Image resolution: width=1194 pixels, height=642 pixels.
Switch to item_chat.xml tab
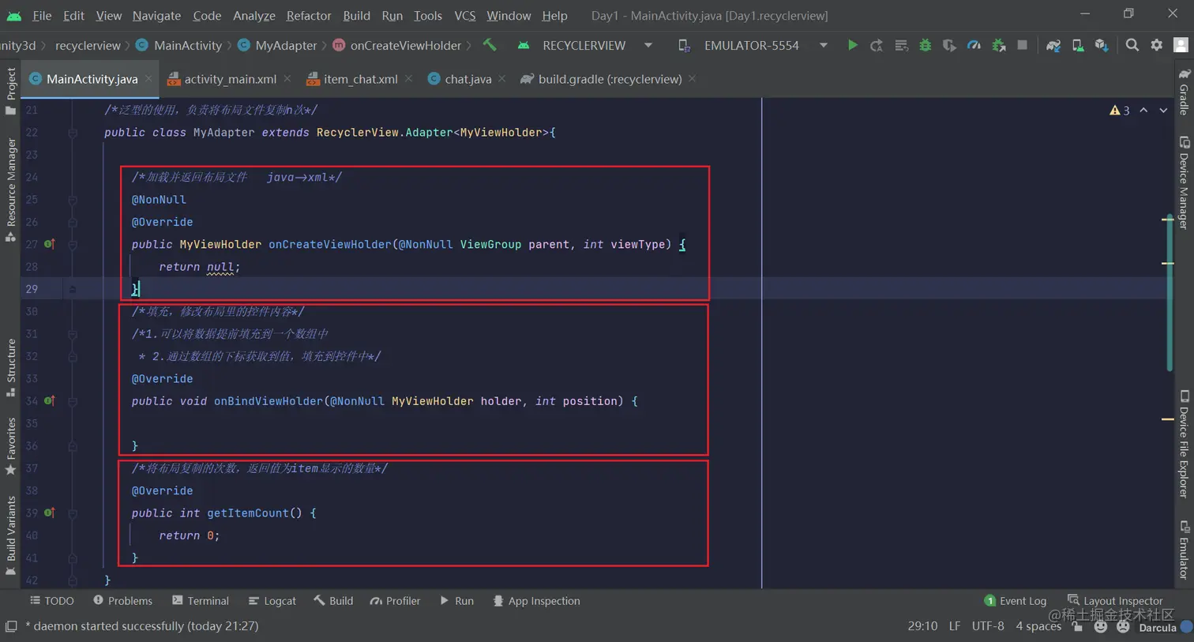[360, 79]
